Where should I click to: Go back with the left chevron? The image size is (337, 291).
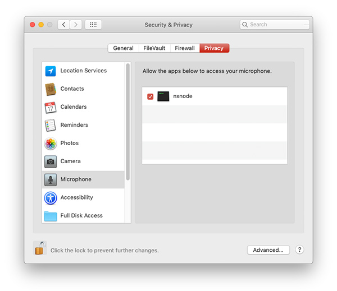tap(63, 25)
